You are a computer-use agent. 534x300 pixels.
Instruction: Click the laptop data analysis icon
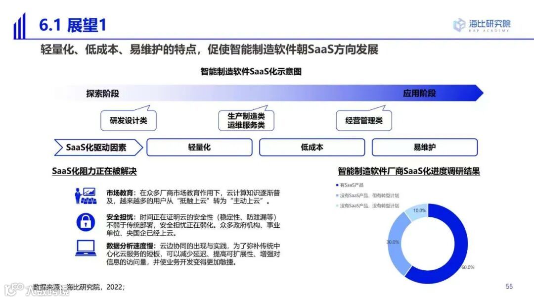pos(86,248)
